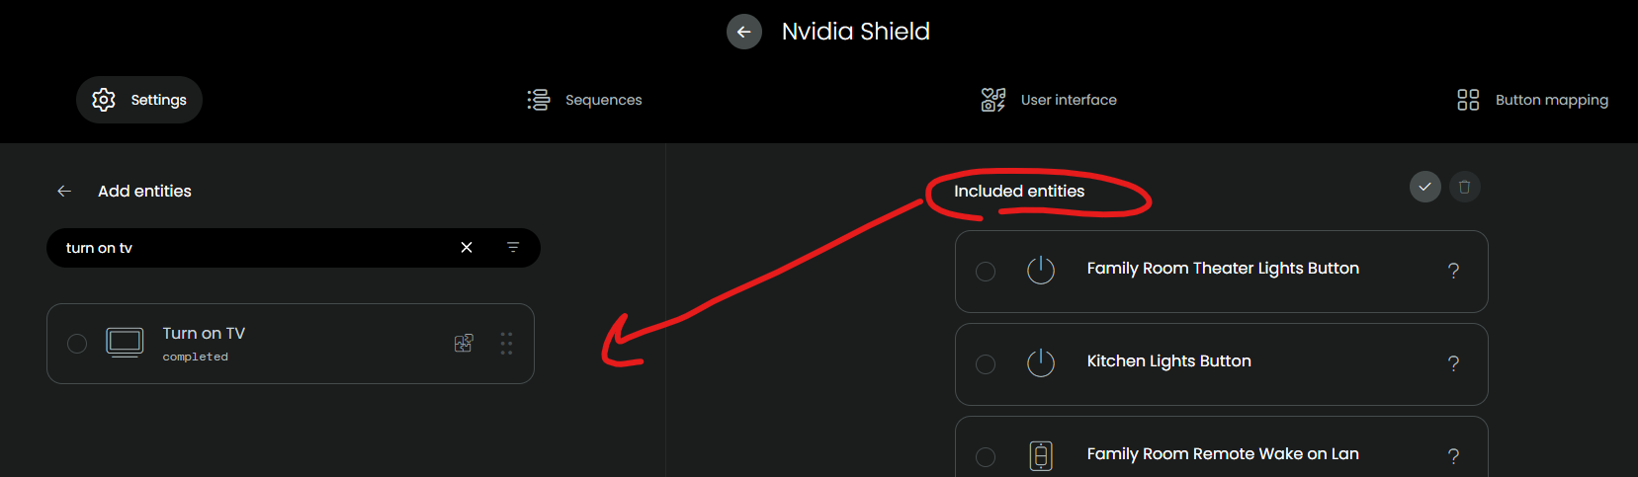Open the entity search filter options
The image size is (1638, 477).
513,248
